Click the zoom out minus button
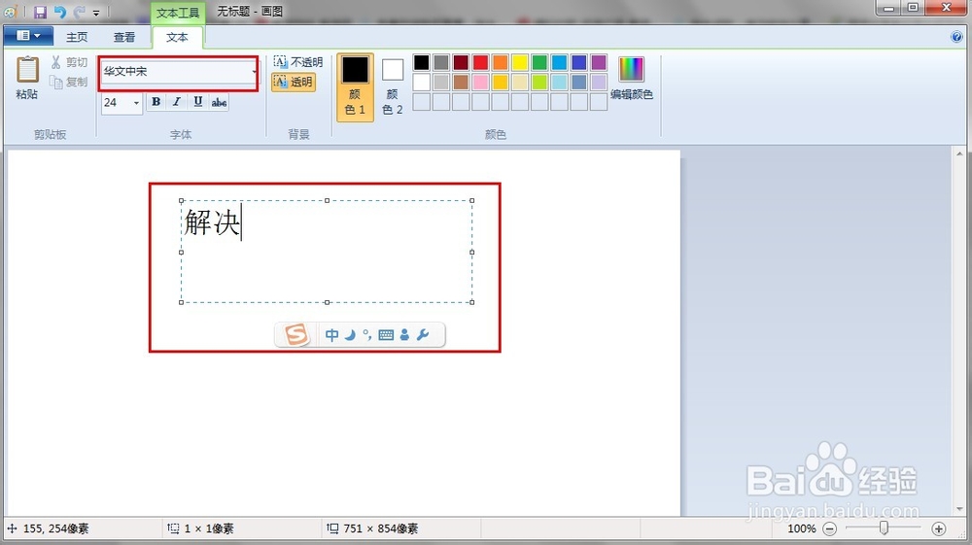 830,528
